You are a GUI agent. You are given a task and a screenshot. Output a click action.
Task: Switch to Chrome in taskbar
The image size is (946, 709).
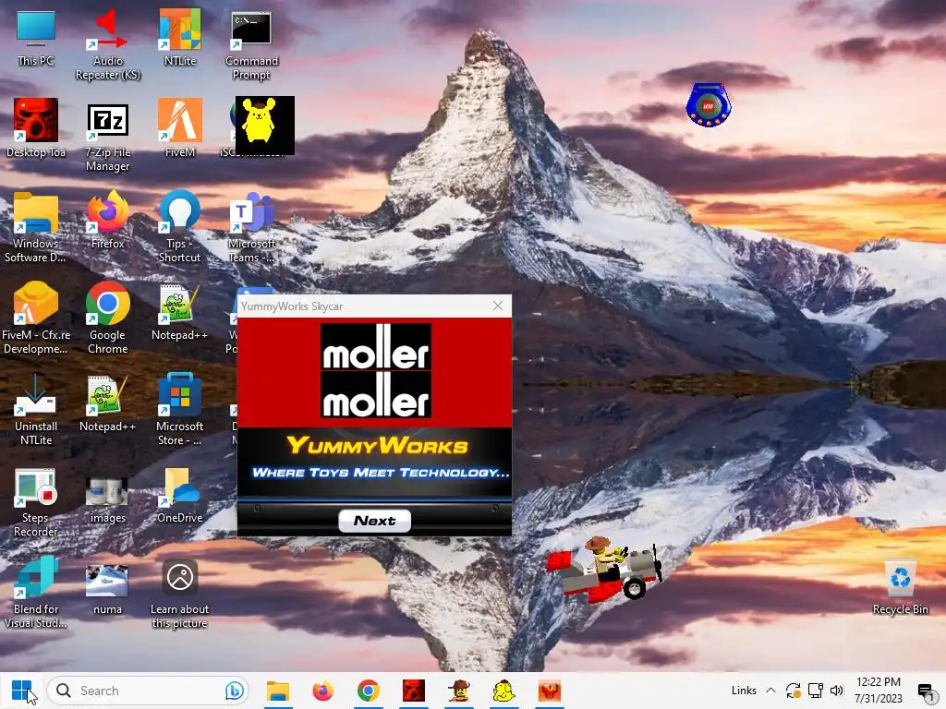pos(368,691)
